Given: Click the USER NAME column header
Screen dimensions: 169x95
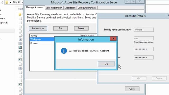Looking at the screenshot, I should 87,36.
